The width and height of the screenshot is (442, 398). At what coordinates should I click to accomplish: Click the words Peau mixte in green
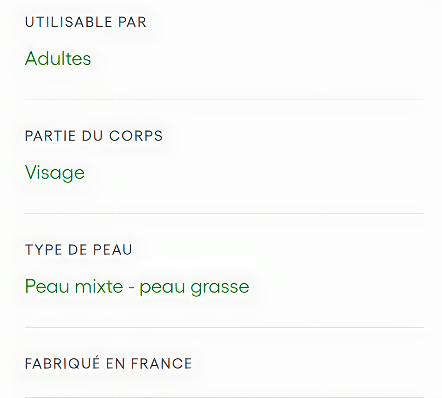74,287
